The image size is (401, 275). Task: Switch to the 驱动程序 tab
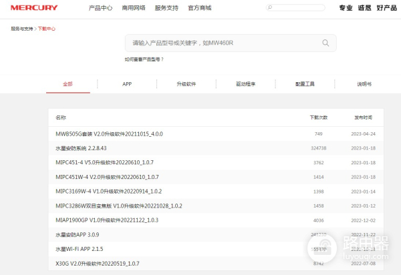pyautogui.click(x=245, y=84)
